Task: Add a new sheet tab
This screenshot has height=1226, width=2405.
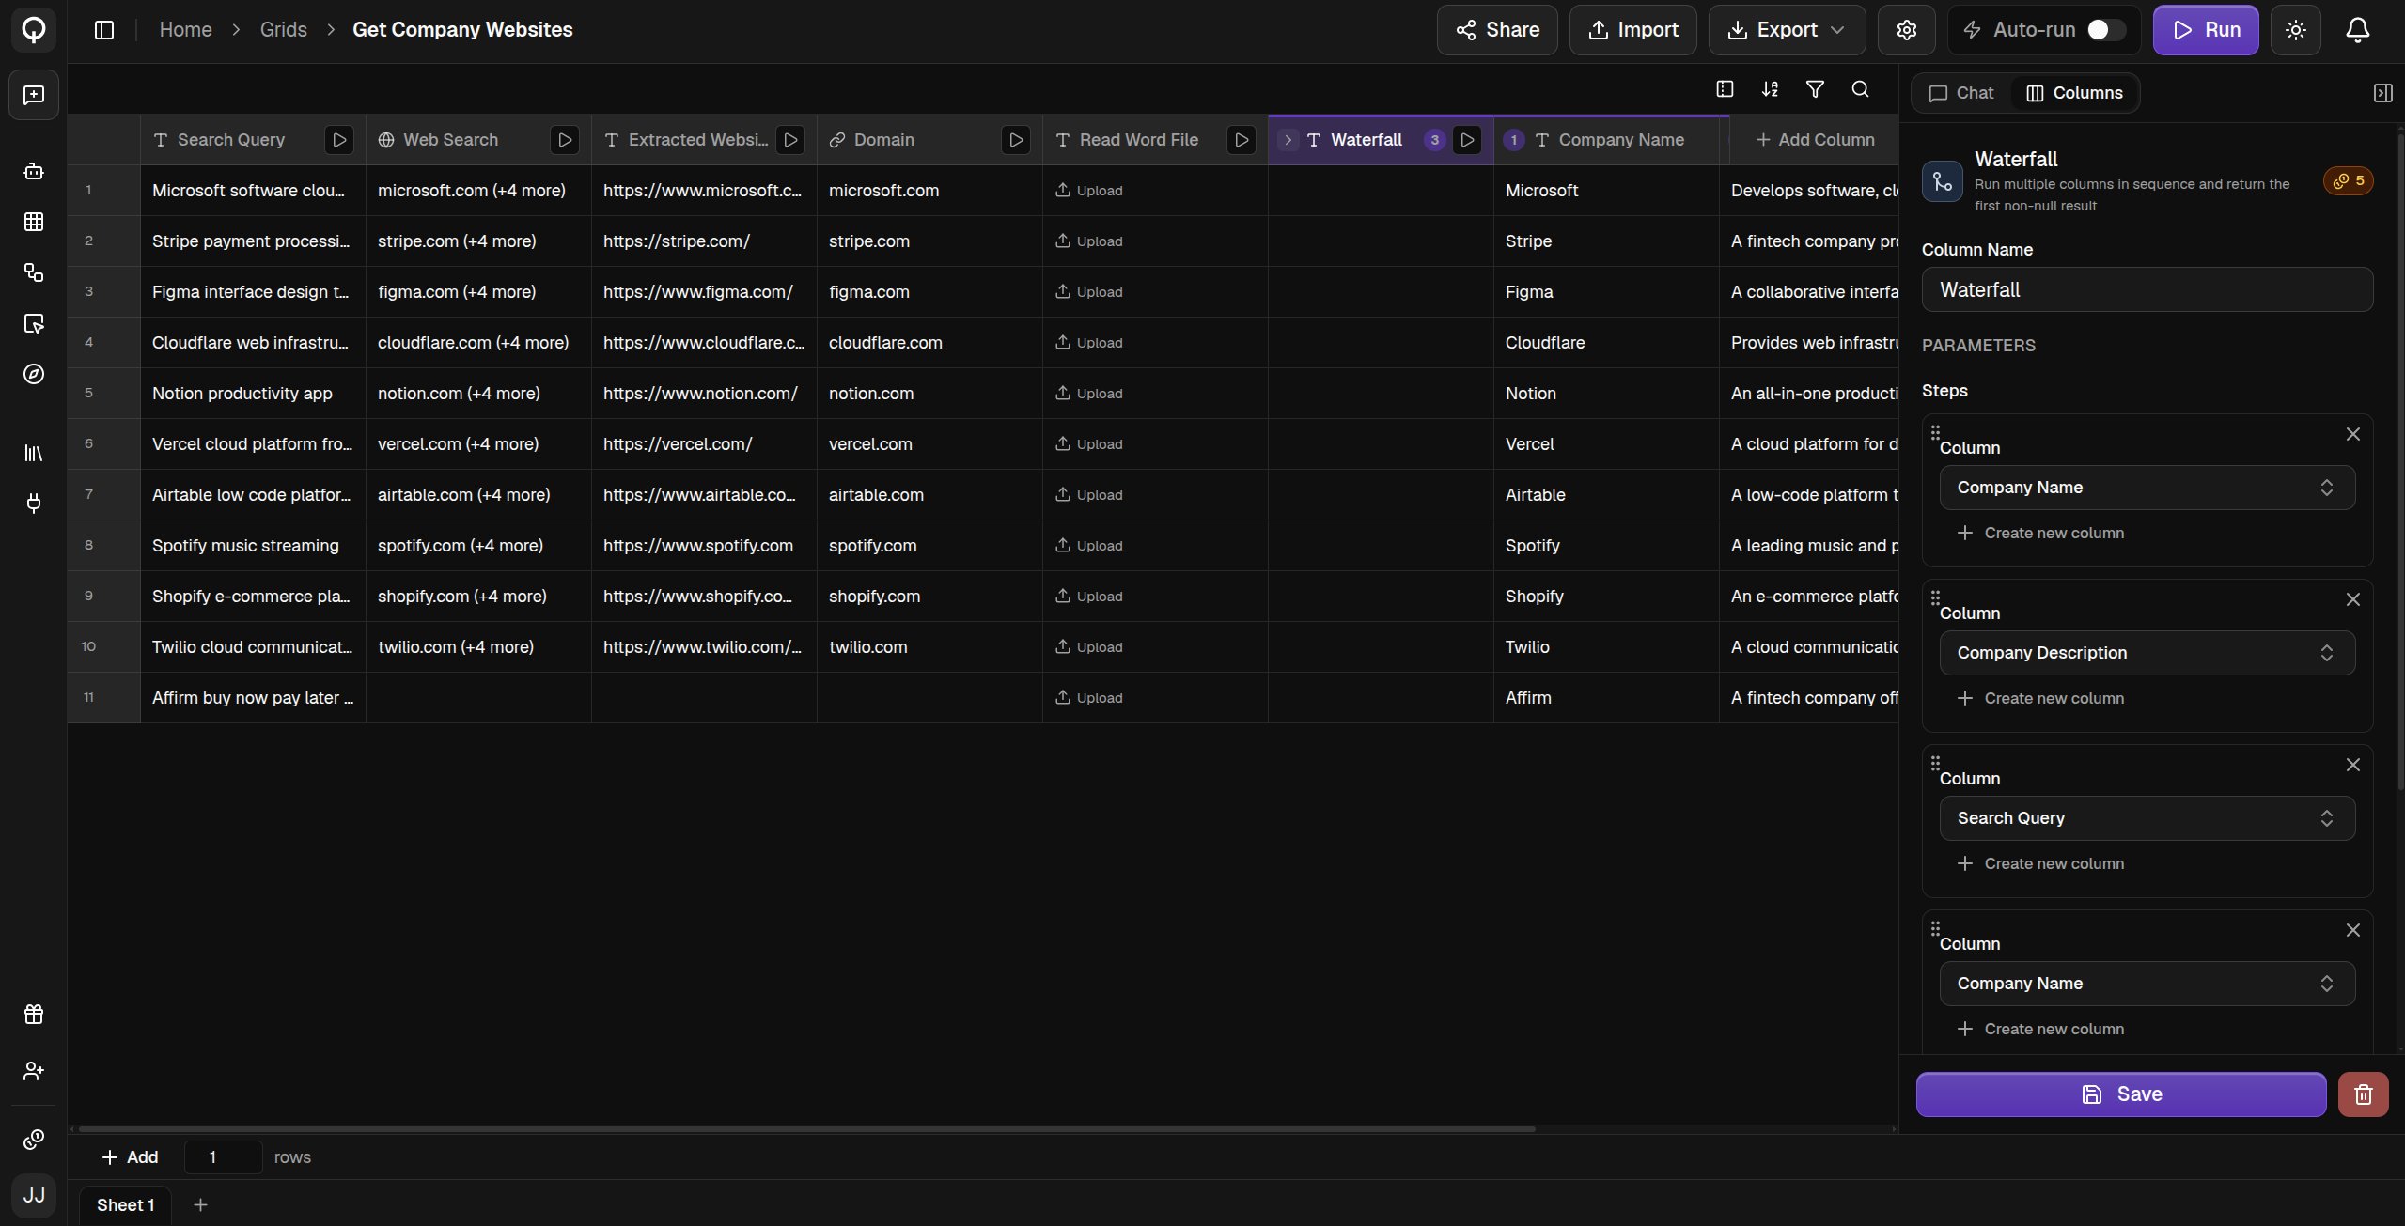Action: point(200,1205)
